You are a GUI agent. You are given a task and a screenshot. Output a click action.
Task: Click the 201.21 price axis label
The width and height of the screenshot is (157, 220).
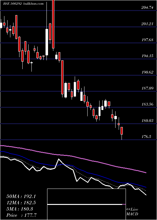click(147, 24)
